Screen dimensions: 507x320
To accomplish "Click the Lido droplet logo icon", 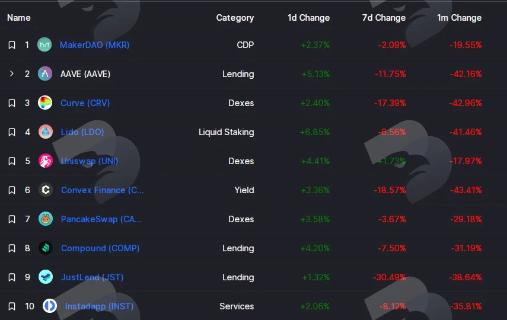I will pyautogui.click(x=46, y=132).
